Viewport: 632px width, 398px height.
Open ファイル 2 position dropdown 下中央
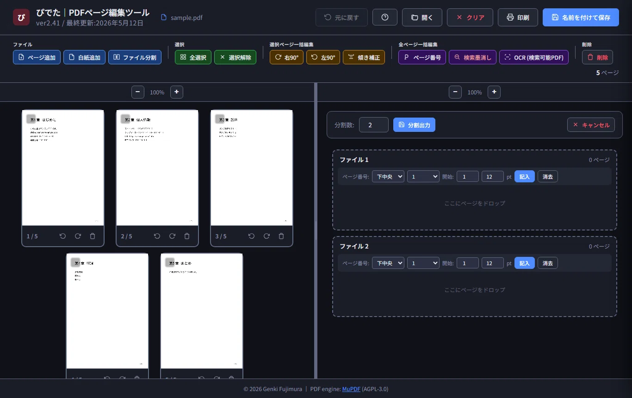[388, 263]
